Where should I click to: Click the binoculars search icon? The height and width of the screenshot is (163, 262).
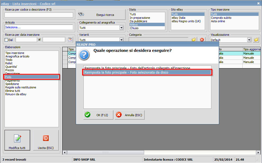point(81,14)
